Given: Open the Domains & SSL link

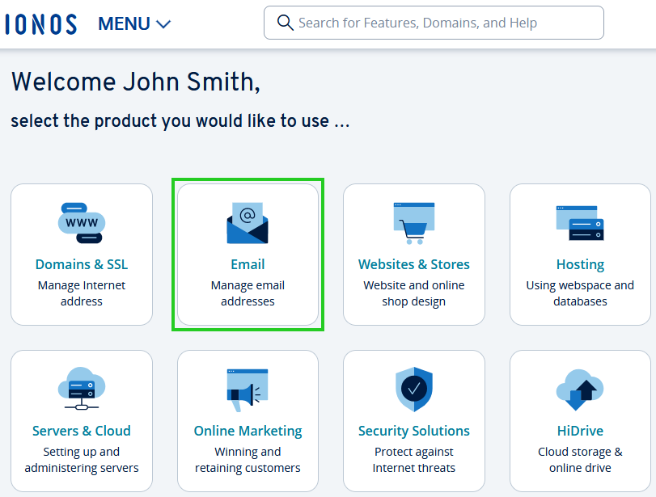Looking at the screenshot, I should (x=82, y=264).
